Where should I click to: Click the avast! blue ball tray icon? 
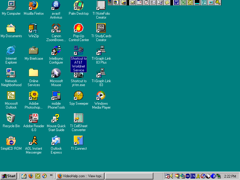[x=213, y=176]
